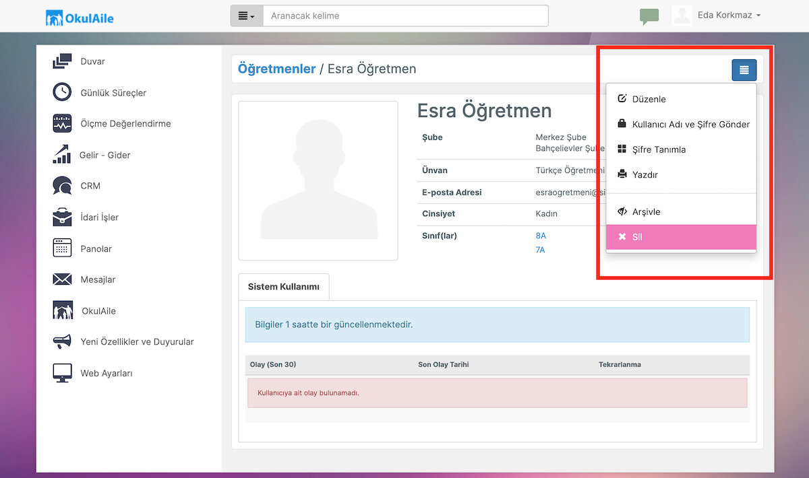Expand the search filter list dropdown
Screen dimensions: 809x478
click(x=247, y=15)
